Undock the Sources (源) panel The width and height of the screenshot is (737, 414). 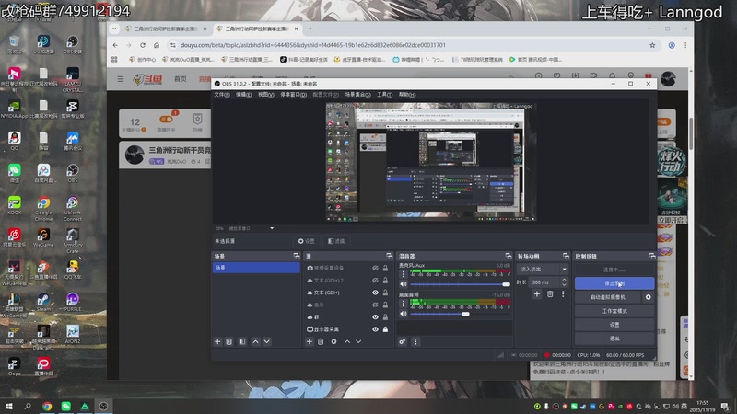coord(389,256)
